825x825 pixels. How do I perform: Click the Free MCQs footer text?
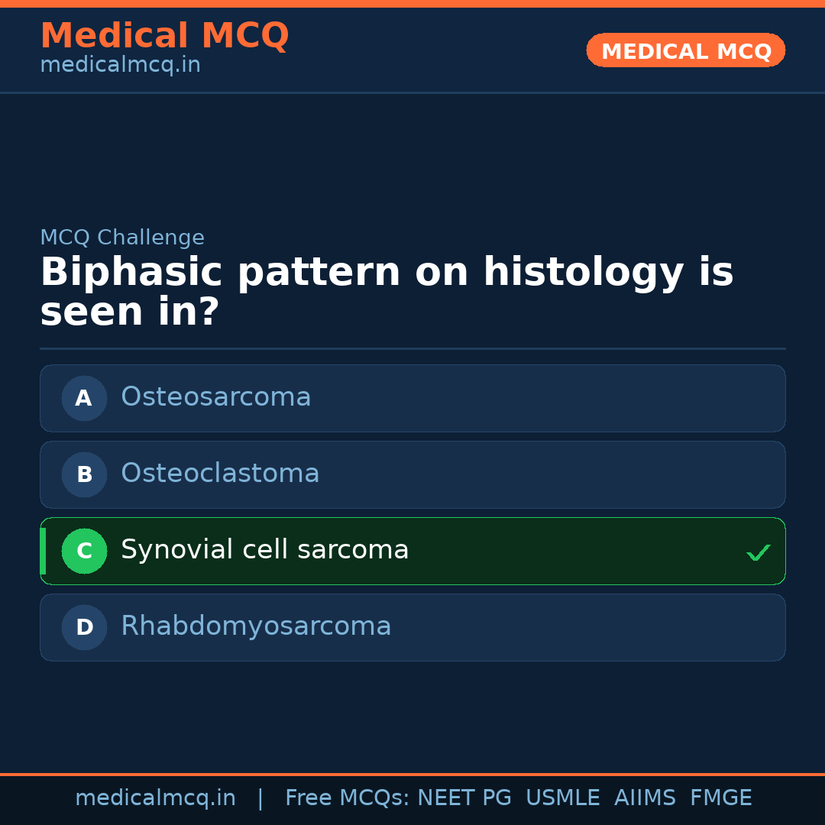click(347, 798)
